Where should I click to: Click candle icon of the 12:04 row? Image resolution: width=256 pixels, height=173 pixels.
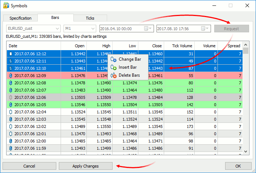click(11, 112)
